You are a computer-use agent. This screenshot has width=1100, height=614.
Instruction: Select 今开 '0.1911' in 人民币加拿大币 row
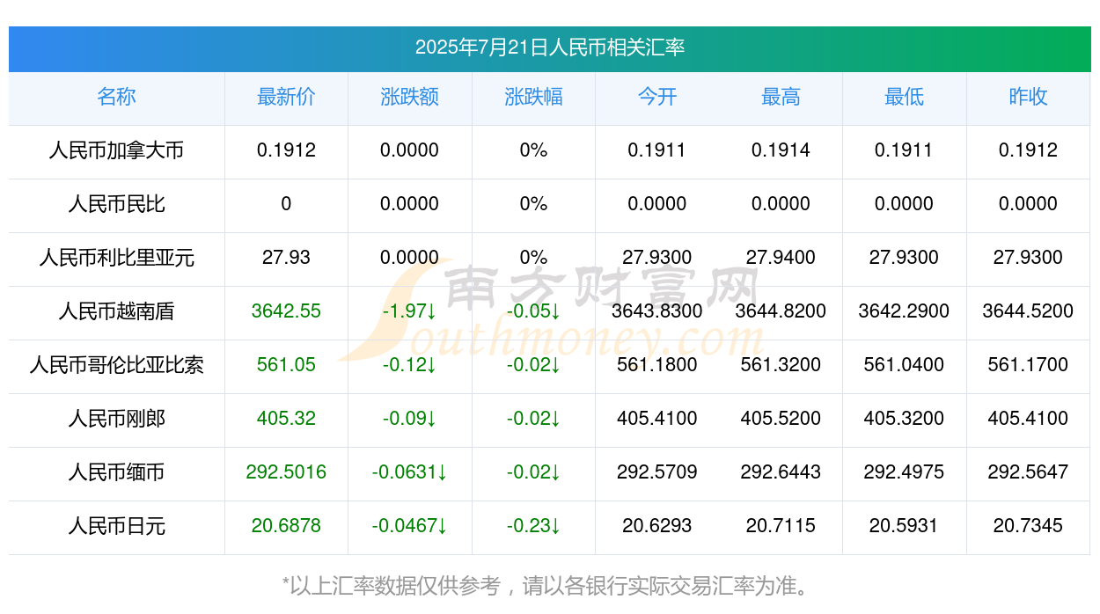tap(657, 150)
